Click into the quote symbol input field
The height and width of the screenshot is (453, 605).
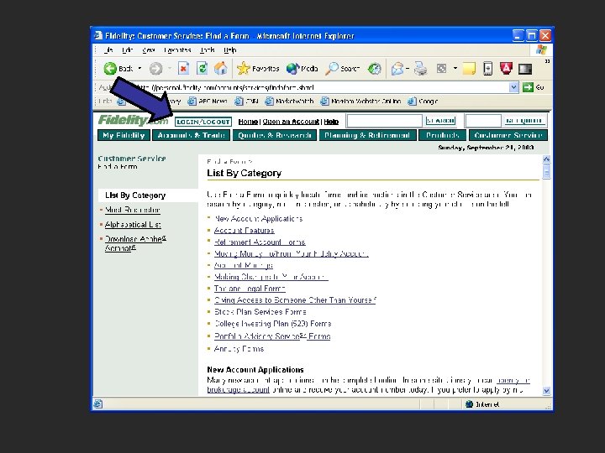483,121
